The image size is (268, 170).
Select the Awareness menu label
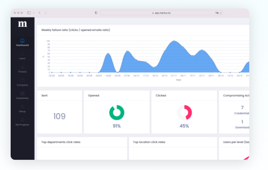(x=22, y=98)
